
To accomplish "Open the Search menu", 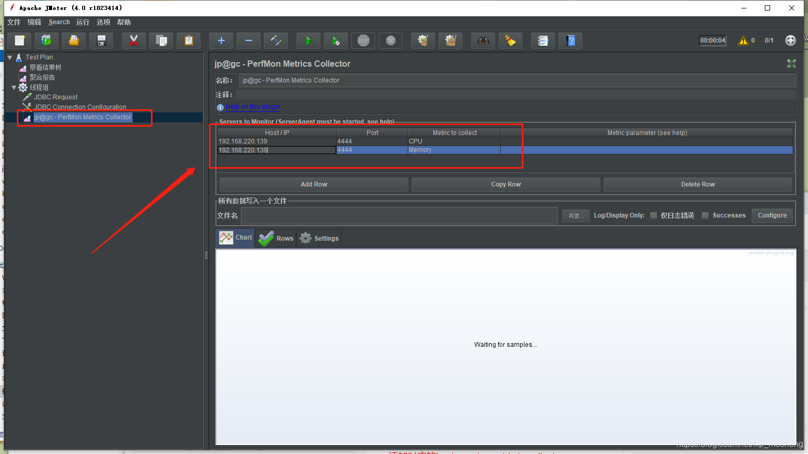I will coord(59,22).
